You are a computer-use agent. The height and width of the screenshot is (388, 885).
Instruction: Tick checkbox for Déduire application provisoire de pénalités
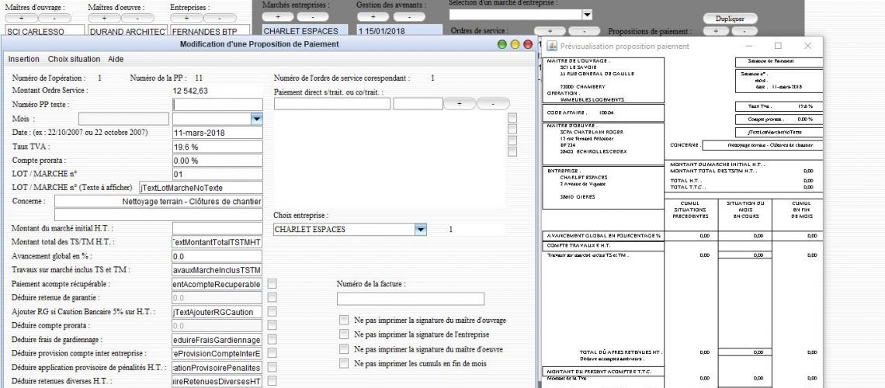(272, 367)
